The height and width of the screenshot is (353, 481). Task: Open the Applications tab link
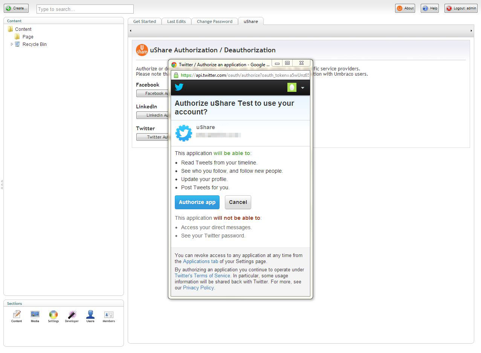(x=200, y=261)
